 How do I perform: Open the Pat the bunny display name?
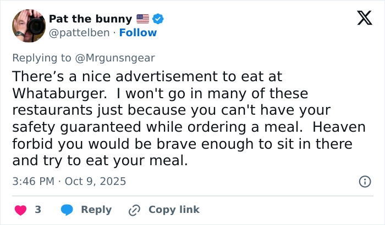(91, 19)
